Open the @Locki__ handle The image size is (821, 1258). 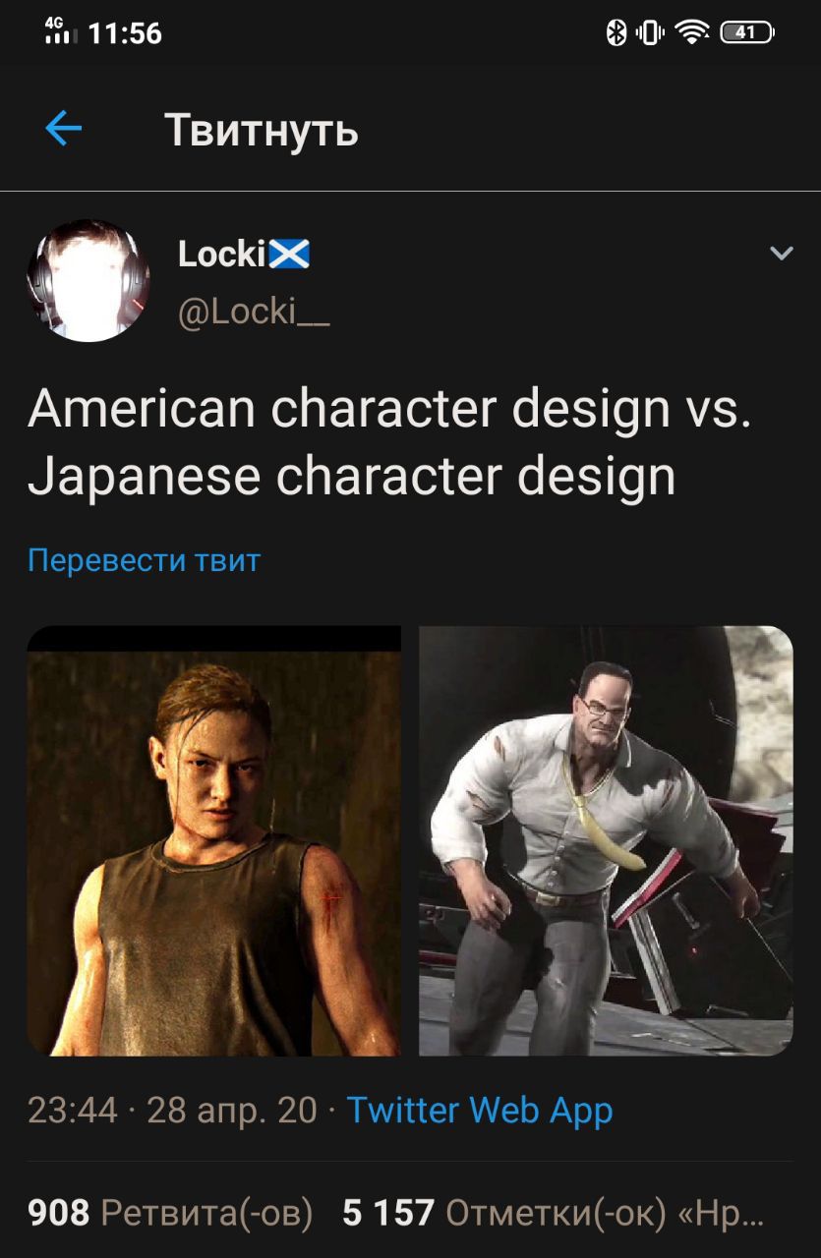point(254,311)
